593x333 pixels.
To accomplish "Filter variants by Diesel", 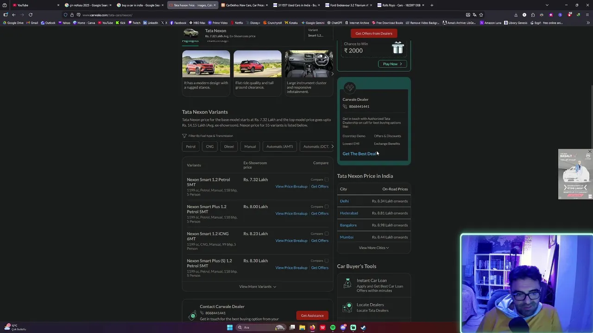I will click(229, 147).
